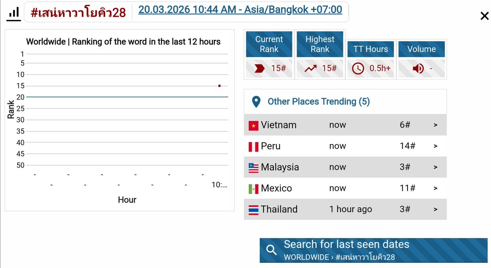The height and width of the screenshot is (268, 491).
Task: Click the #เสน่หาวาโยคิว28 hashtag title
Action: click(x=78, y=13)
